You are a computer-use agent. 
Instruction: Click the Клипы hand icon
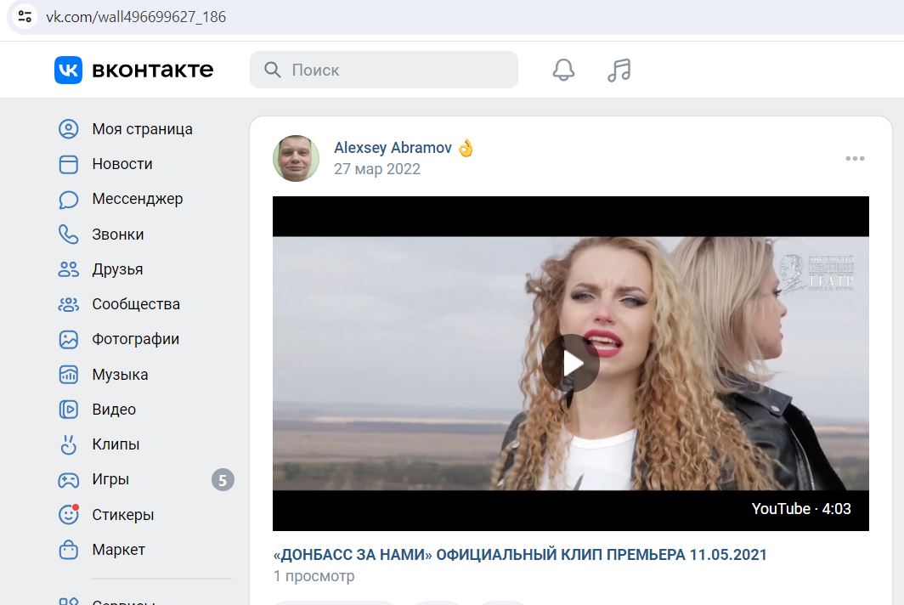(69, 444)
